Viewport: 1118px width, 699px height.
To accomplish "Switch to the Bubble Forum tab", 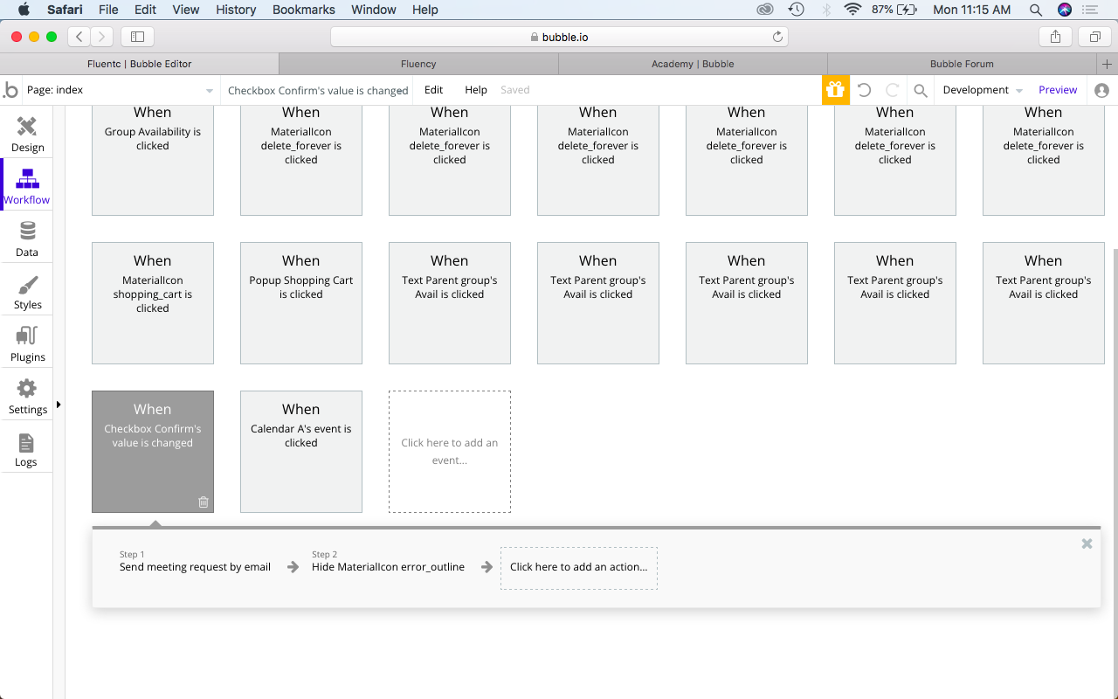I will (x=962, y=64).
